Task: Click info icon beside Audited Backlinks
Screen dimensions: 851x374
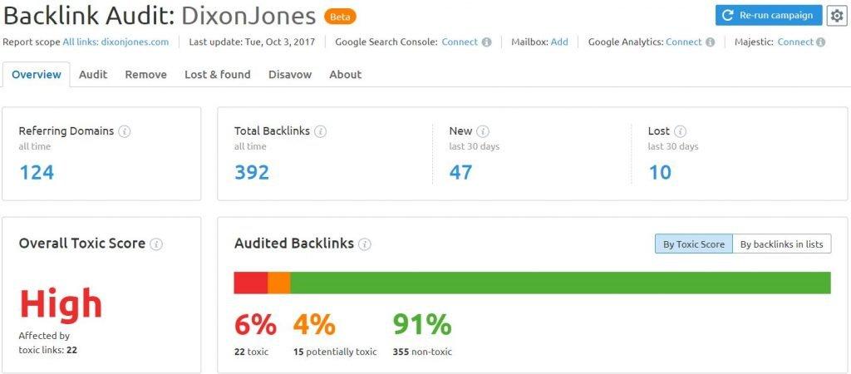Action: (x=365, y=244)
